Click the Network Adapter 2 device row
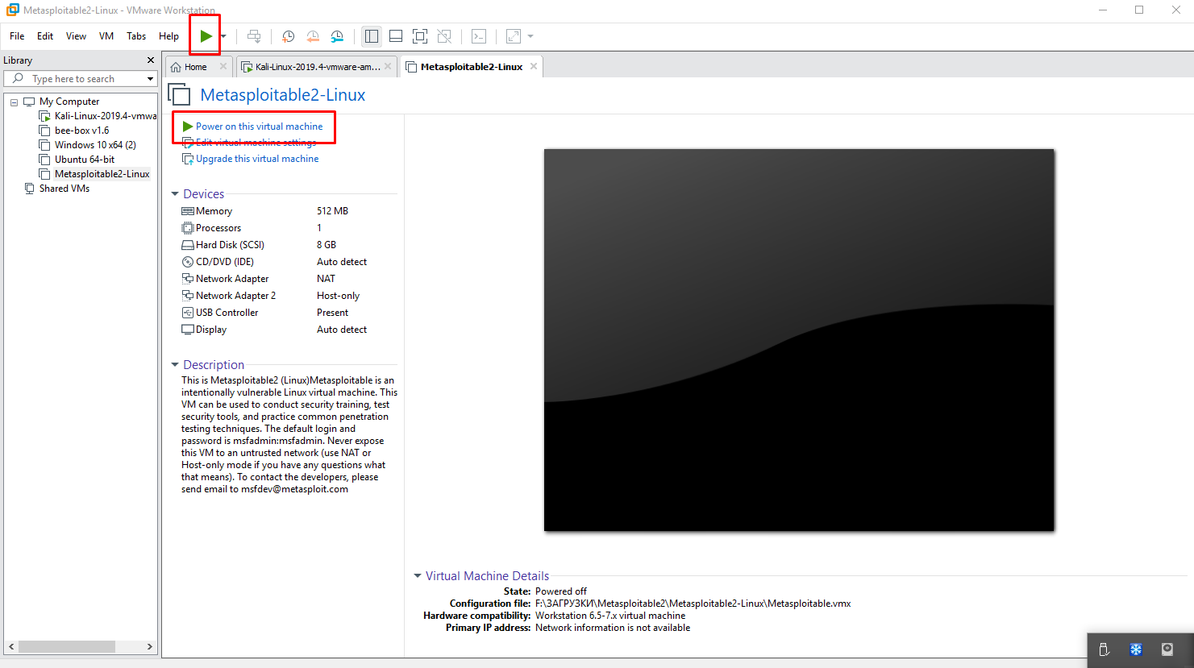Viewport: 1194px width, 668px height. click(x=289, y=296)
